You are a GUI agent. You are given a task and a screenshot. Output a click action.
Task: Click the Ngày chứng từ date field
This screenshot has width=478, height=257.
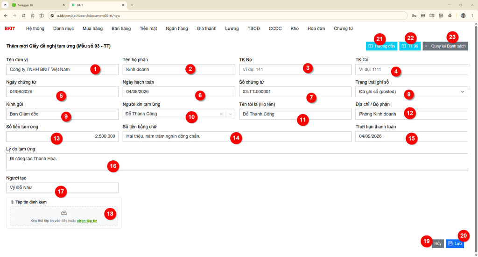tap(63, 92)
